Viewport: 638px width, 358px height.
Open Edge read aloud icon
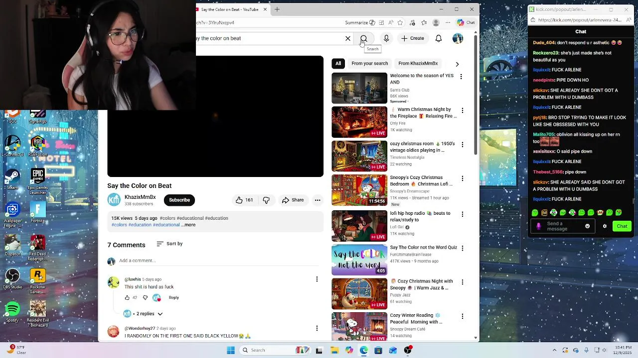(x=391, y=22)
